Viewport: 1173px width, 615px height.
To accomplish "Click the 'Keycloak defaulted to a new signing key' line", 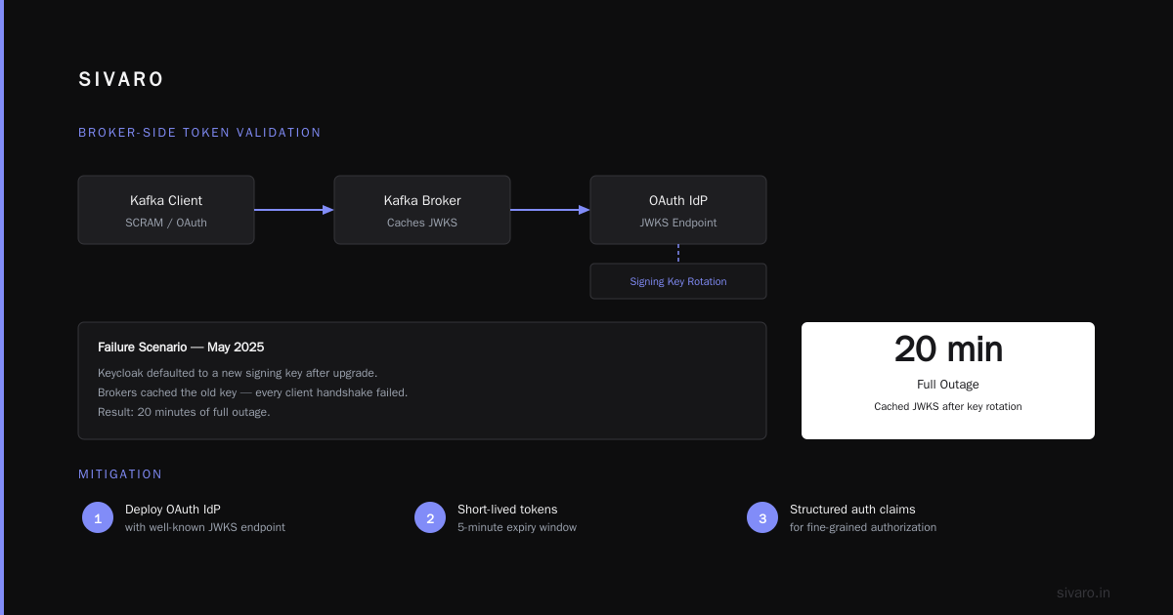I will tap(238, 373).
